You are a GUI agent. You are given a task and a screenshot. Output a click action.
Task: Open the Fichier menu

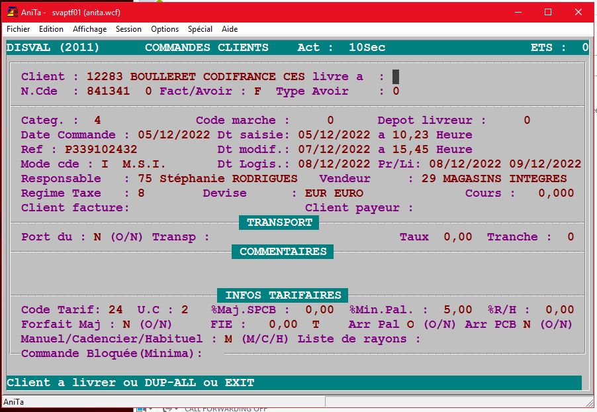coord(19,29)
